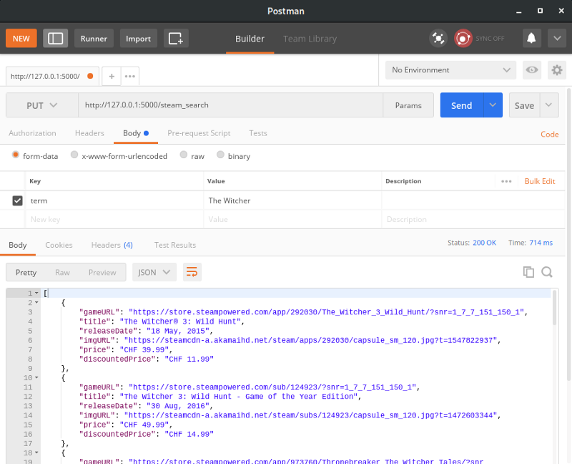Click unsaved orange dot on request tab
This screenshot has height=464, width=572.
(x=90, y=76)
